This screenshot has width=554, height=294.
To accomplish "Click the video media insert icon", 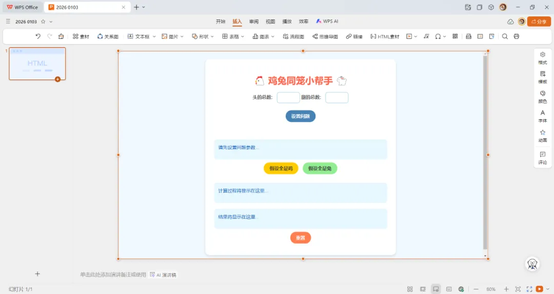I will pos(409,36).
